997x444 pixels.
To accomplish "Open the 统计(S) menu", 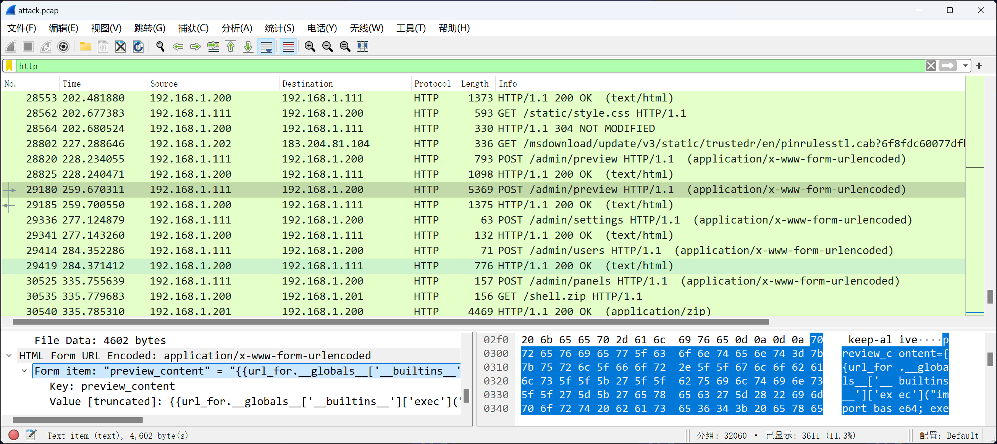I will tap(279, 28).
